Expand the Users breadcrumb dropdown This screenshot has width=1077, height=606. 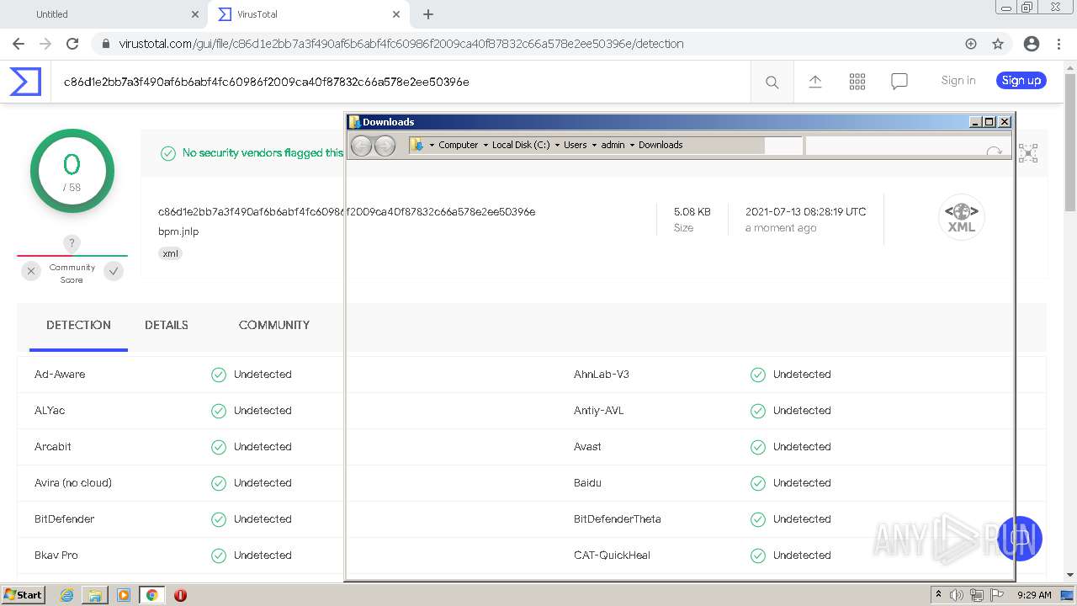point(594,145)
